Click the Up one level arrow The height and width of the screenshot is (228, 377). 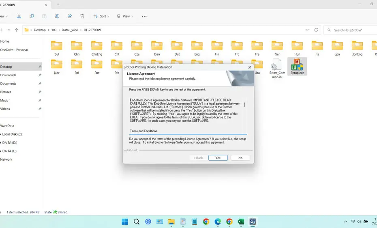tap(17, 30)
